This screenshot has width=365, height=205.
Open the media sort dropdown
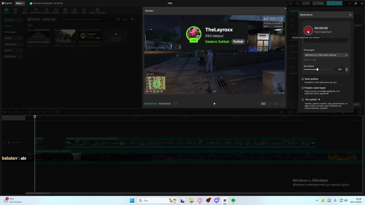126,19
